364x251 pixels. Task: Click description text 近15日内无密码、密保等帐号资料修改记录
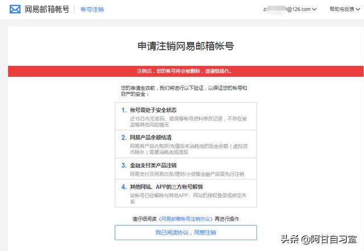click(x=176, y=119)
